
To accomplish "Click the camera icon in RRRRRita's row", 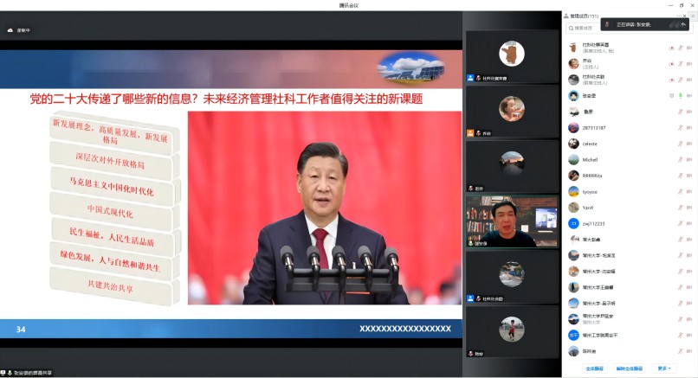I will tap(690, 175).
